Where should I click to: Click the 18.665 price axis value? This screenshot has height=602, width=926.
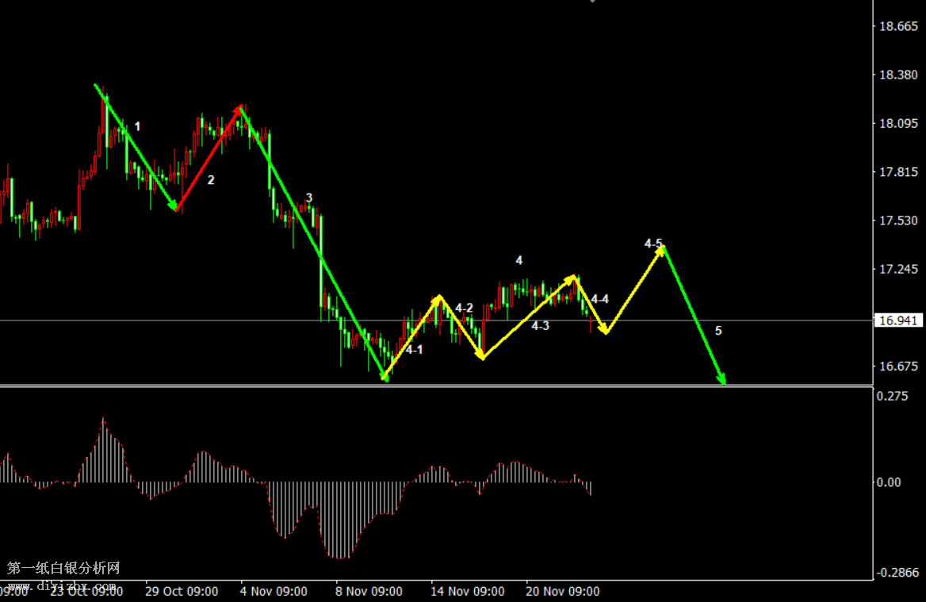point(898,27)
